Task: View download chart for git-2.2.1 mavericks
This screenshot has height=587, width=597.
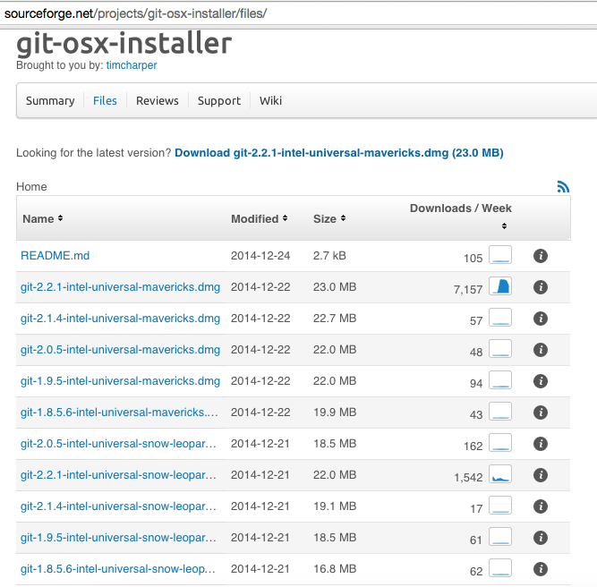Action: pos(500,287)
